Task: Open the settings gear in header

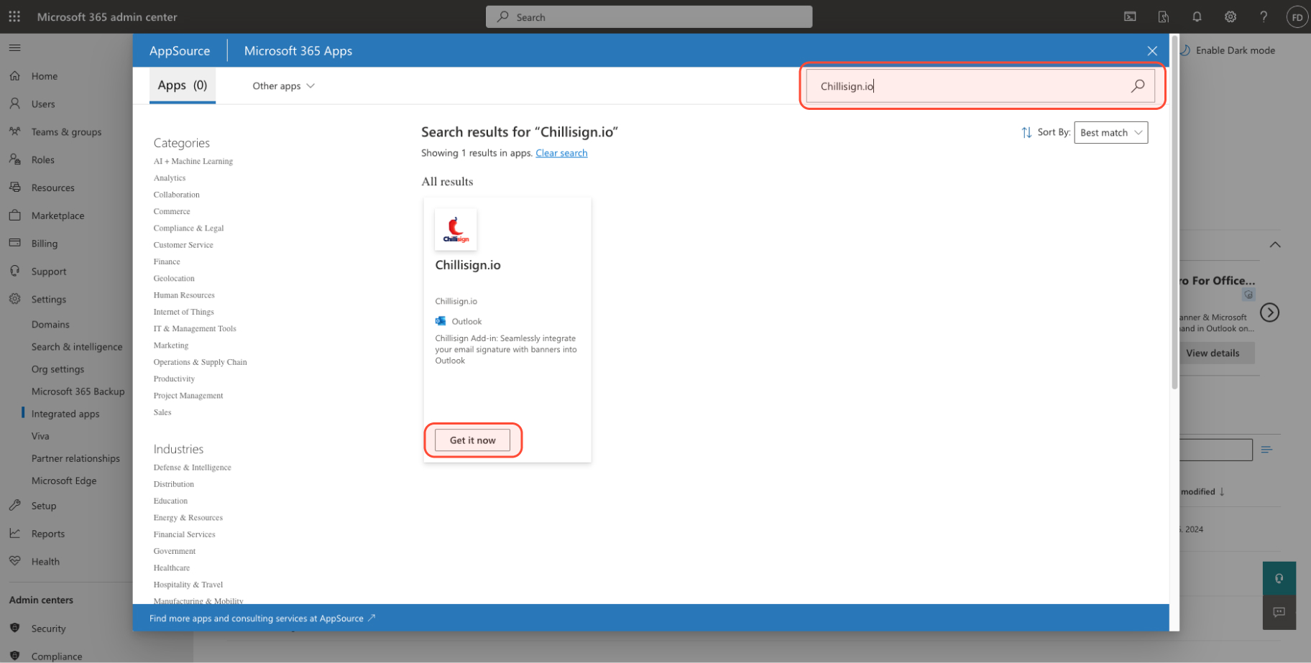Action: point(1230,17)
